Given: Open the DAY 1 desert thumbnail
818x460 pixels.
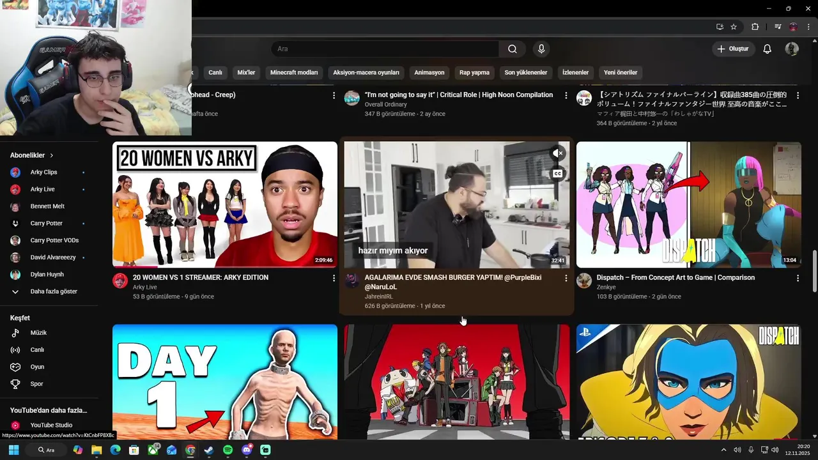Looking at the screenshot, I should pyautogui.click(x=225, y=382).
